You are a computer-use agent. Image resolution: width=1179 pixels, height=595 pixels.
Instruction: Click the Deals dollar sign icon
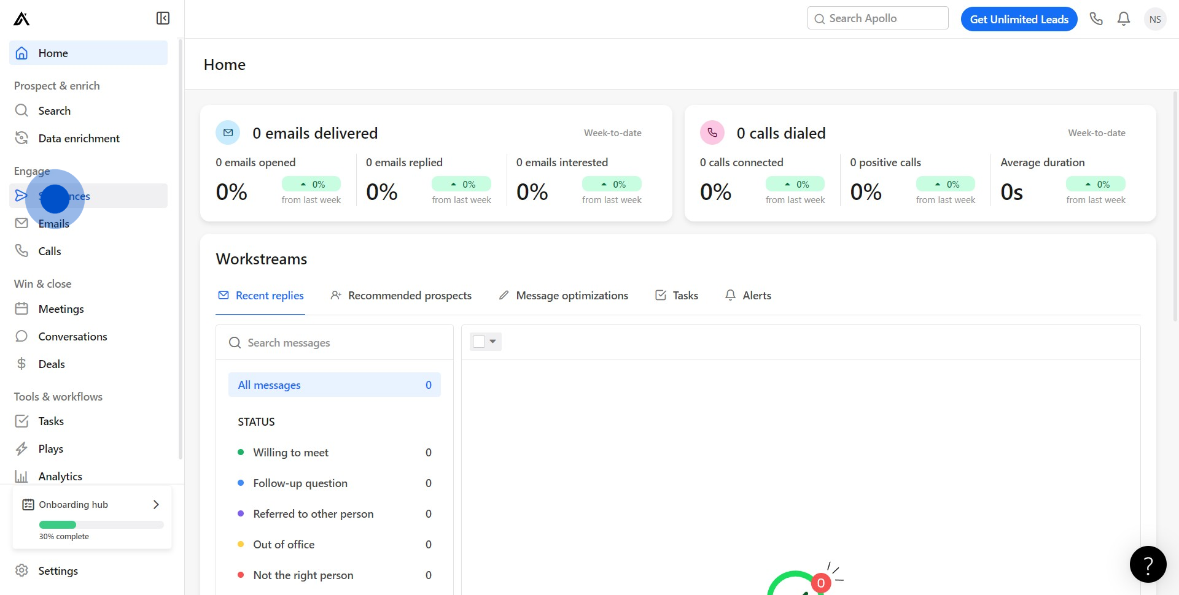click(x=21, y=364)
